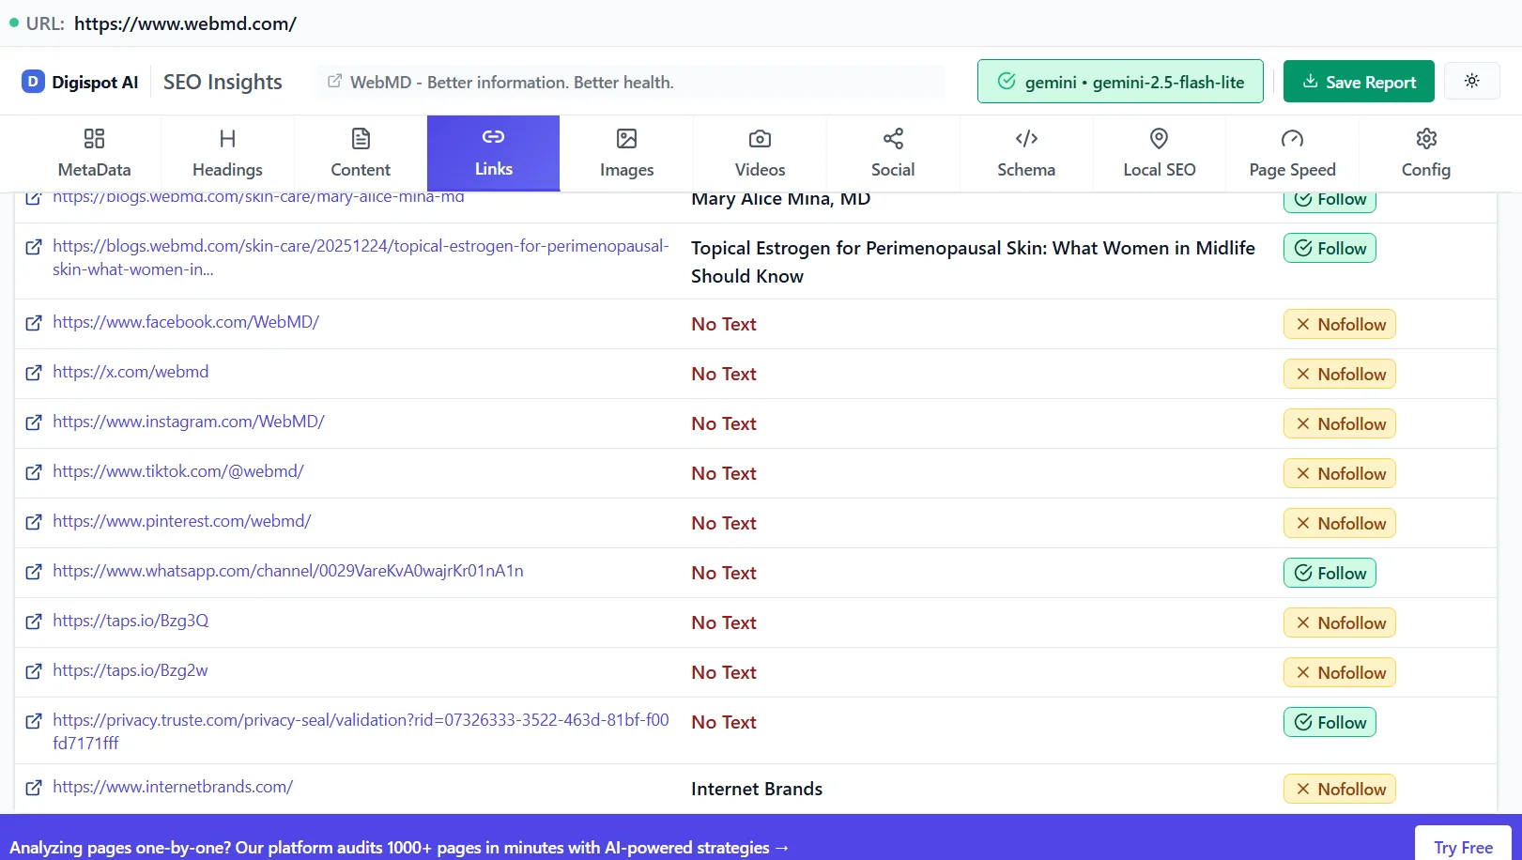The width and height of the screenshot is (1522, 860).
Task: Click the gemini-2.5-flash-lite model badge
Action: [x=1120, y=82]
